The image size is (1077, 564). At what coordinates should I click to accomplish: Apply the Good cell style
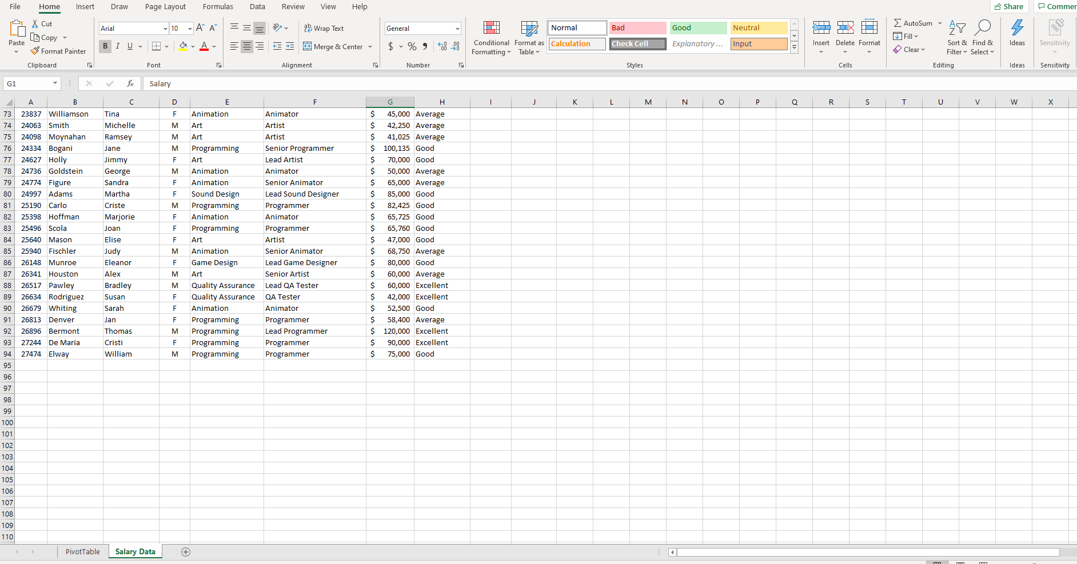698,27
